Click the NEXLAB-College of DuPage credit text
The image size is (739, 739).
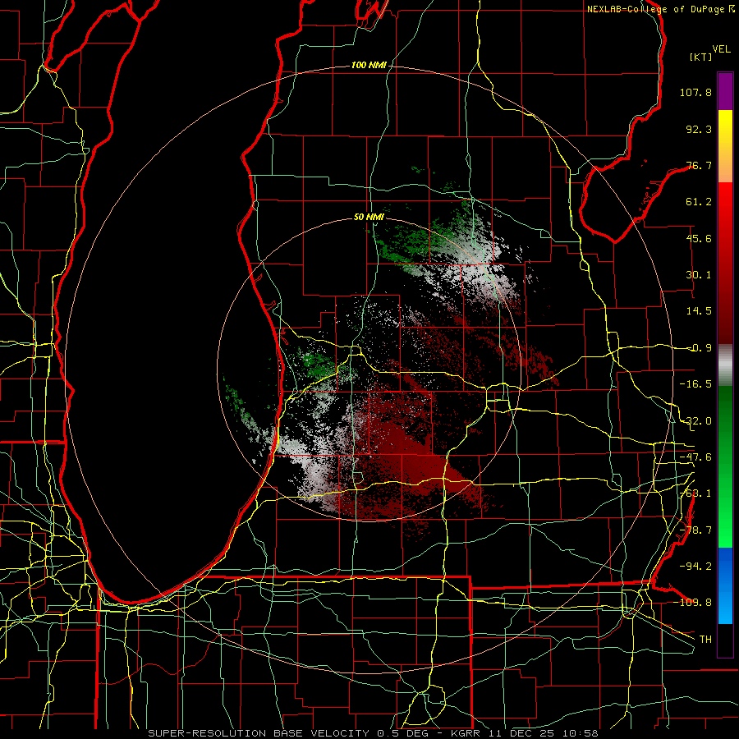coord(660,9)
